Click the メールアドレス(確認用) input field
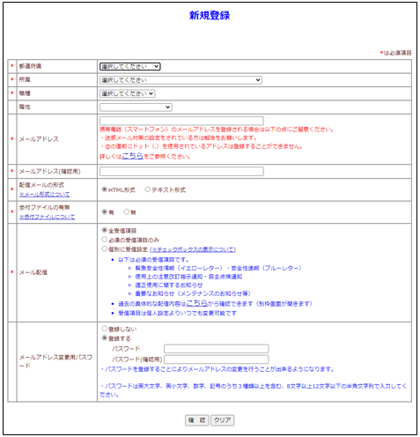Screen dimensions: 420x437 [181, 171]
